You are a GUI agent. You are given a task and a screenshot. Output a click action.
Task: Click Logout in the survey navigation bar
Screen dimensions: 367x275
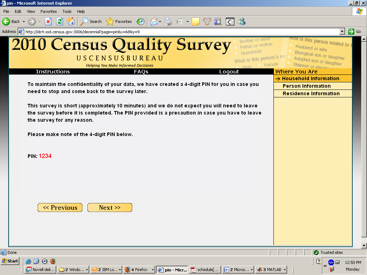click(x=229, y=72)
